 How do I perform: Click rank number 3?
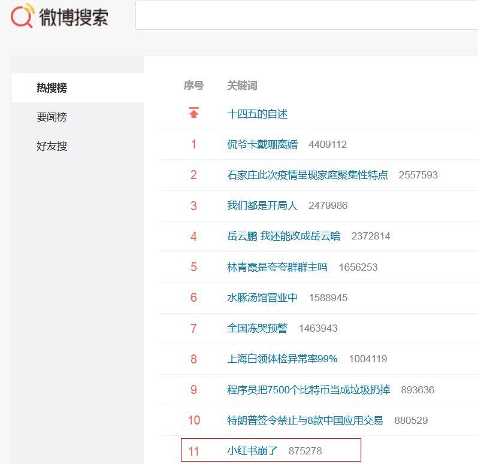pos(193,205)
